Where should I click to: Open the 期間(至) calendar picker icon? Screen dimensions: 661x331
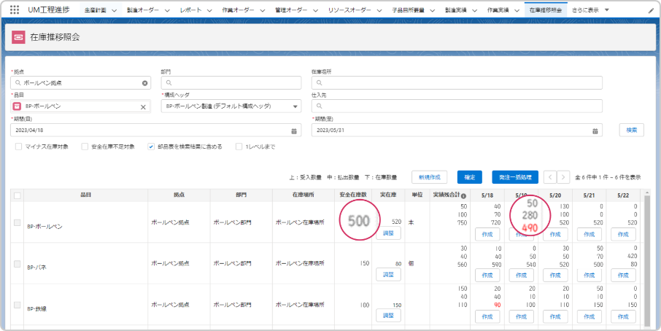pos(595,131)
